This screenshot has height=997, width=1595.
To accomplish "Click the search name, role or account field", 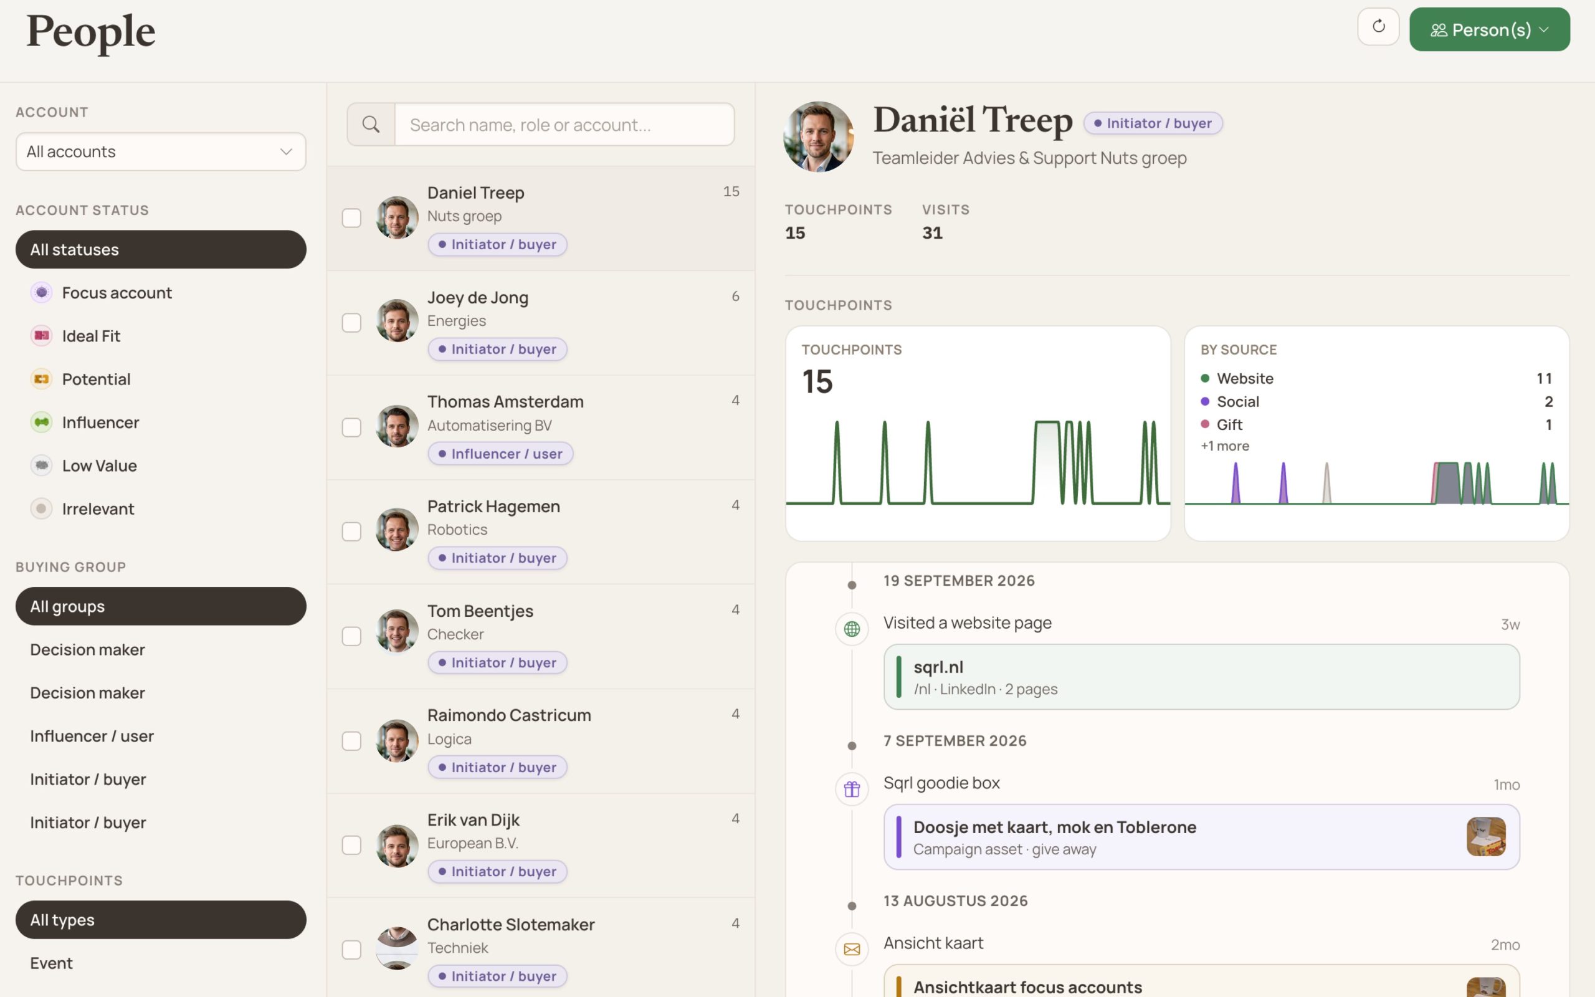I will pyautogui.click(x=564, y=124).
